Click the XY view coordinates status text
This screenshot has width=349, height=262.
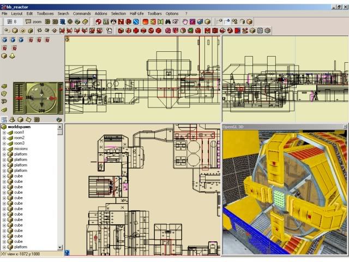[21, 254]
